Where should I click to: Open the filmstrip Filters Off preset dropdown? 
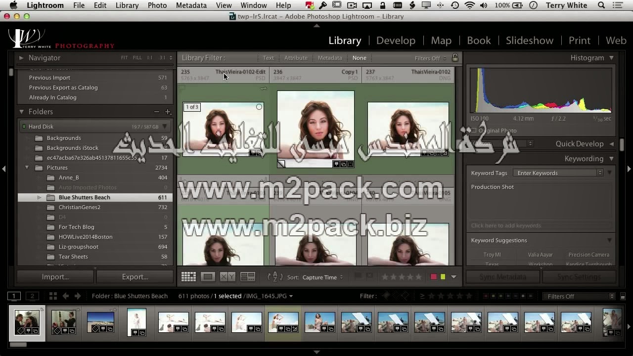click(x=579, y=296)
